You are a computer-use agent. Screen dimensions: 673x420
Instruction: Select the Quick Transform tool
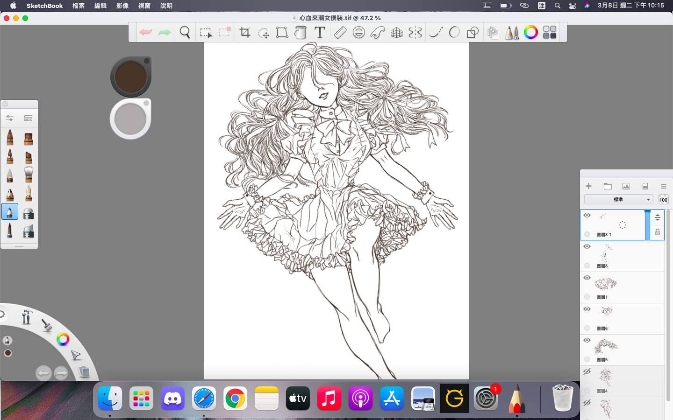click(x=264, y=33)
